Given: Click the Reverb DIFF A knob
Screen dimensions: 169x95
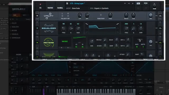Looking at the screenshot, I should (x=128, y=40).
